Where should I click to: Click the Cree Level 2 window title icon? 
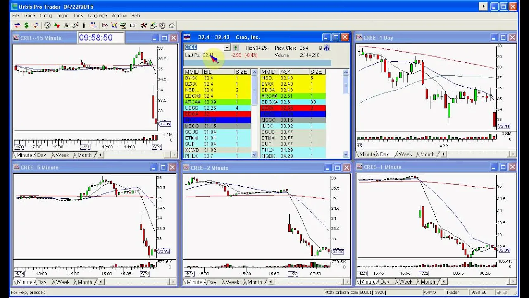[x=187, y=37]
